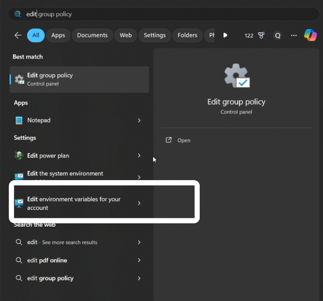Click Open in the preview pane
Image resolution: width=323 pixels, height=301 pixels.
click(x=183, y=140)
